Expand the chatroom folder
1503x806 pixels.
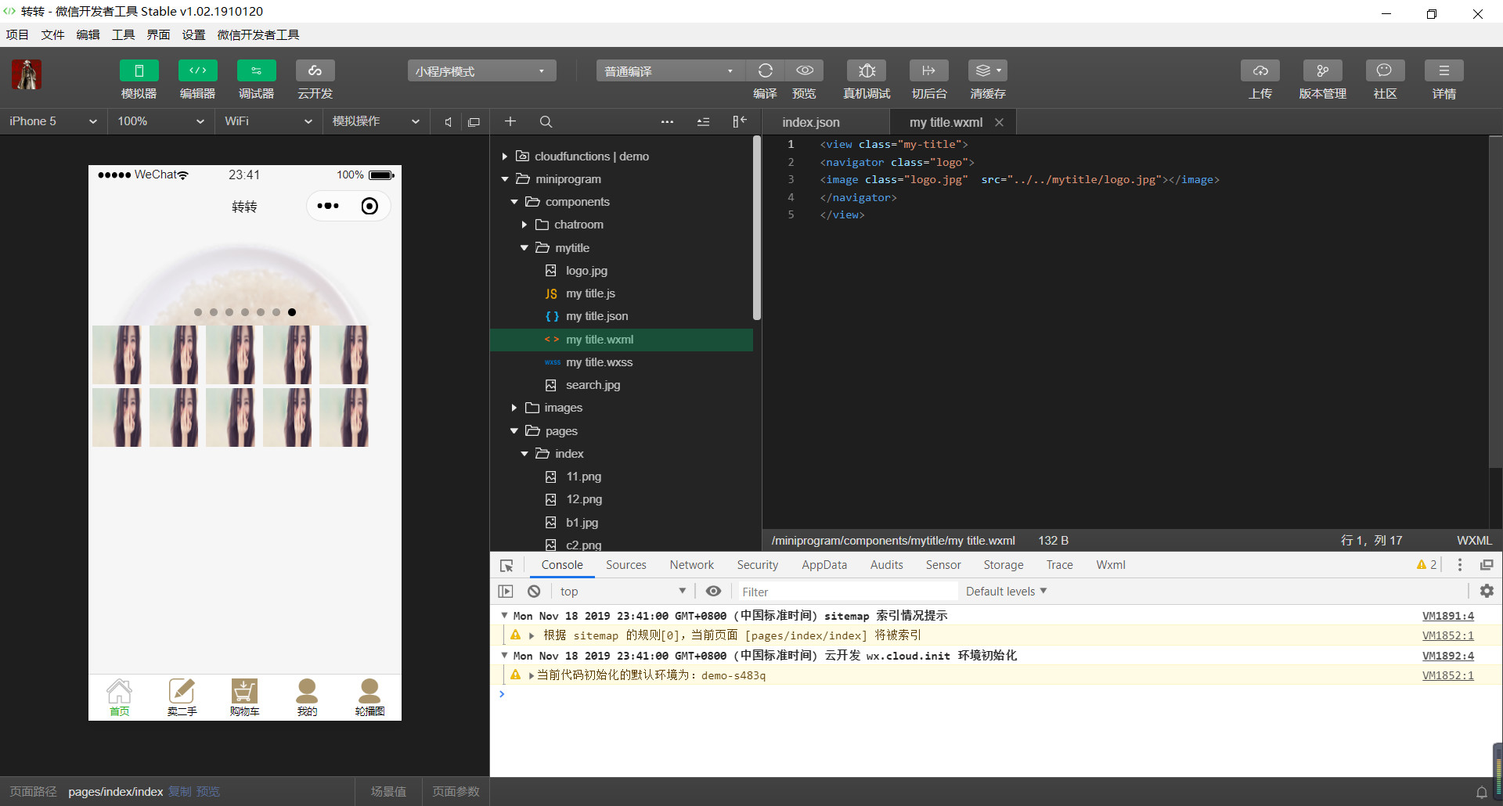524,225
